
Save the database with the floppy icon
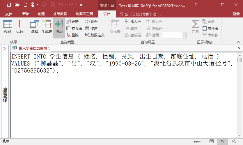point(9,5)
